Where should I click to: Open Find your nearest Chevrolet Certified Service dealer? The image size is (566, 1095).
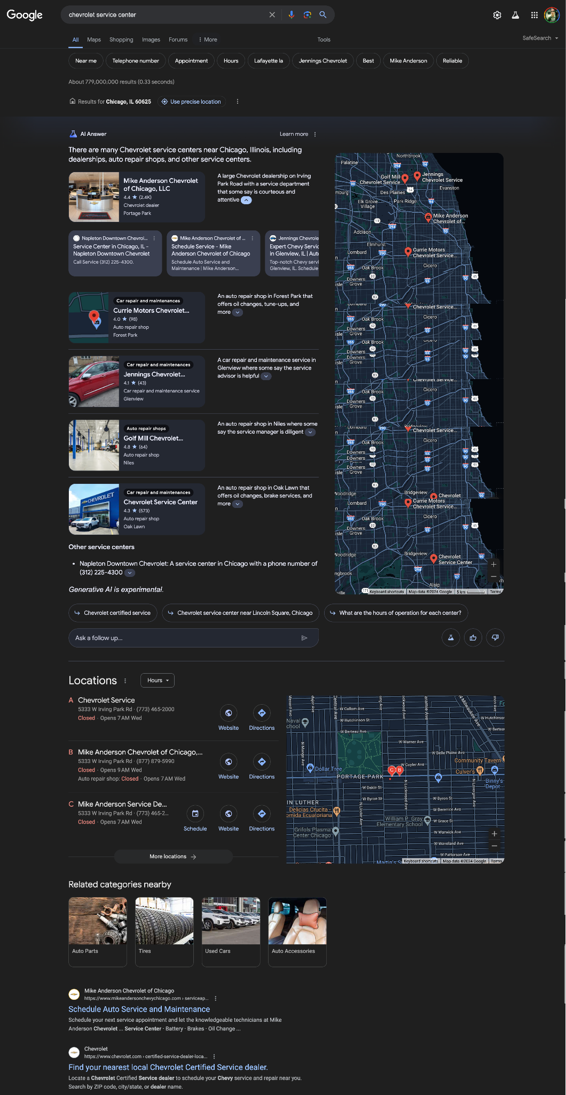pyautogui.click(x=168, y=1067)
